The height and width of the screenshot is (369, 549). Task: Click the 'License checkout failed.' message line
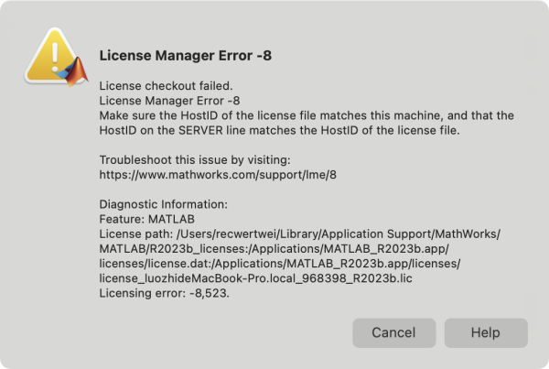point(166,86)
